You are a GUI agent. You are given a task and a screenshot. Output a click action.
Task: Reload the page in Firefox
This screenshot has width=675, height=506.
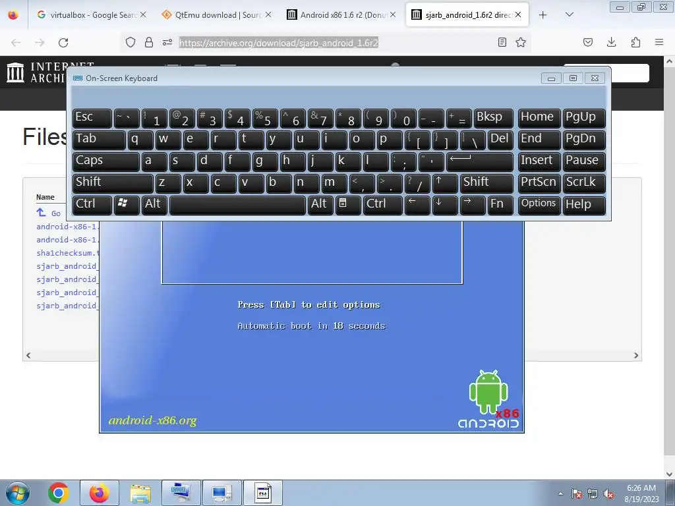point(63,42)
